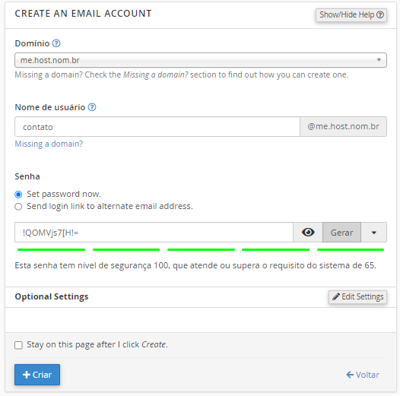Click the pencil icon in Edit Settings
Image resolution: width=400 pixels, height=396 pixels.
335,296
